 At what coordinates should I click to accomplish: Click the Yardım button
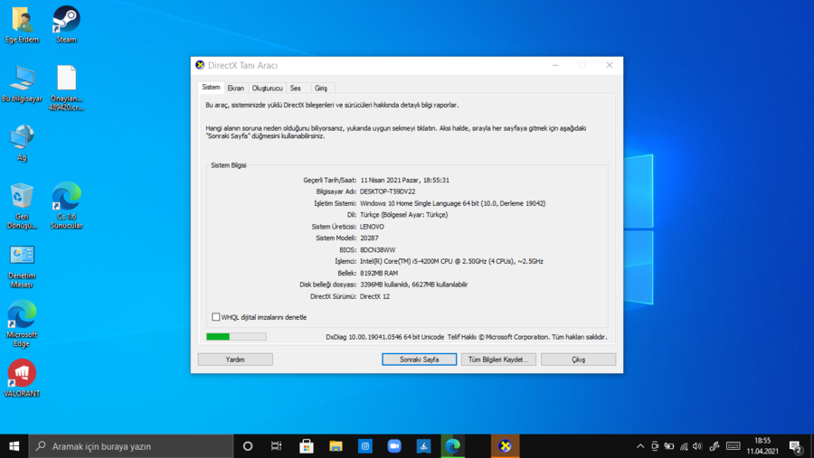click(x=235, y=360)
